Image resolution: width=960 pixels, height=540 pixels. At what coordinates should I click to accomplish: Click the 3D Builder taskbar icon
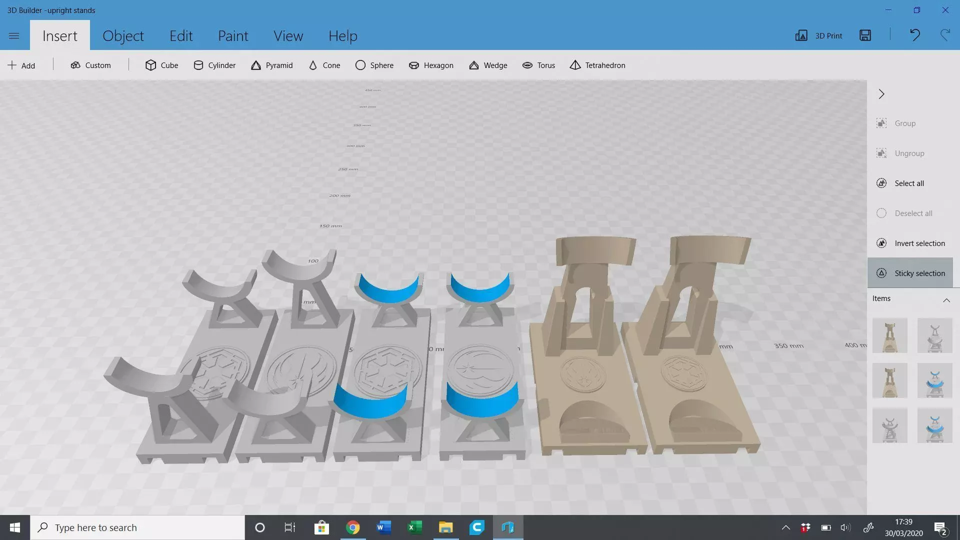click(x=508, y=527)
